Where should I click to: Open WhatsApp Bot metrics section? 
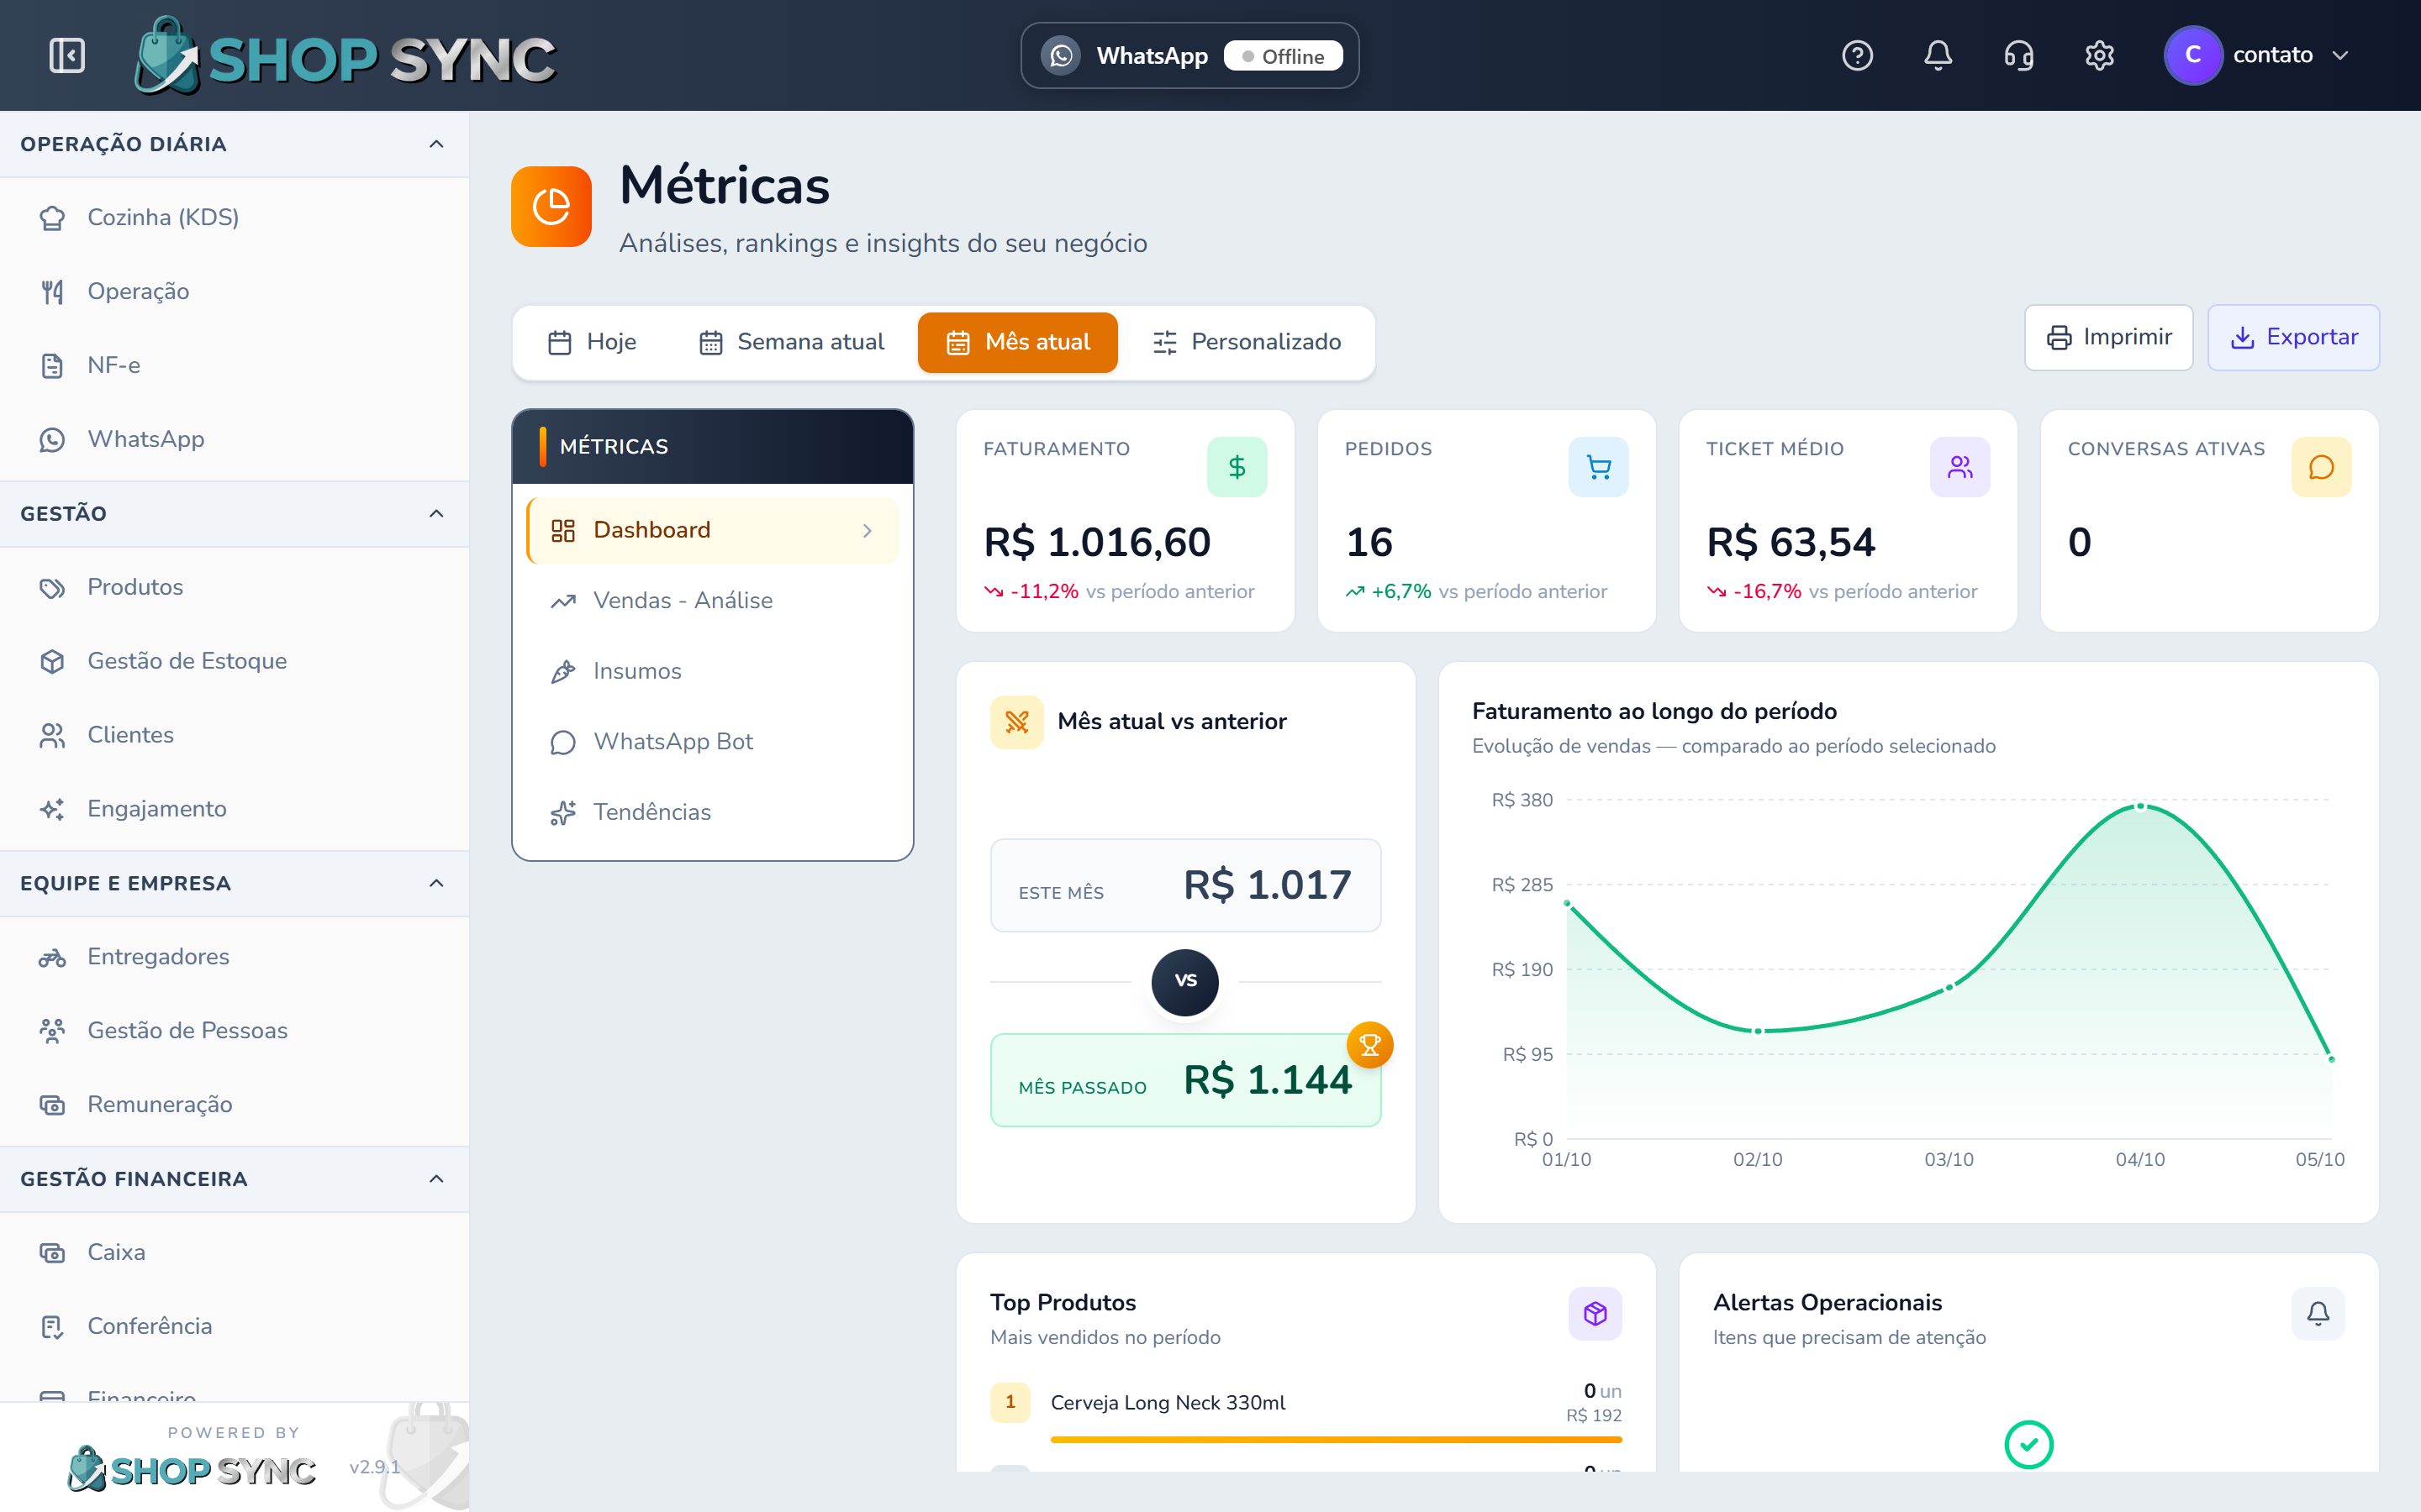pyautogui.click(x=712, y=742)
